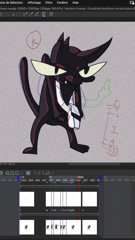Click the smartphone companion mode icon
The width and height of the screenshot is (135, 240).
(x=44, y=14)
